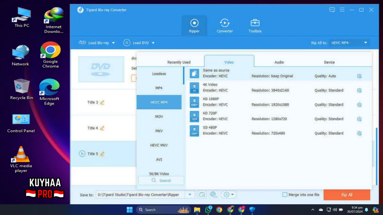Viewport: 383px width, 215px height.
Task: Open settings gear for 4K Video profile
Action: click(359, 90)
